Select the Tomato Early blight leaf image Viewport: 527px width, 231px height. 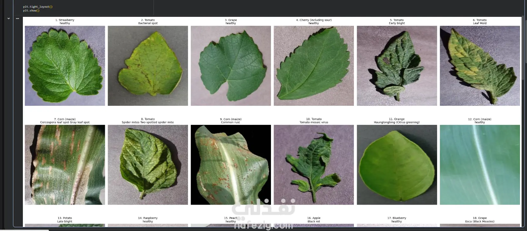coord(397,66)
